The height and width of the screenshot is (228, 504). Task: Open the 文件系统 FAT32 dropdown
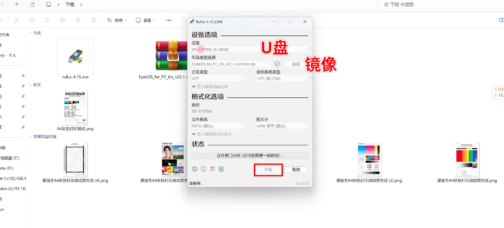(217, 126)
